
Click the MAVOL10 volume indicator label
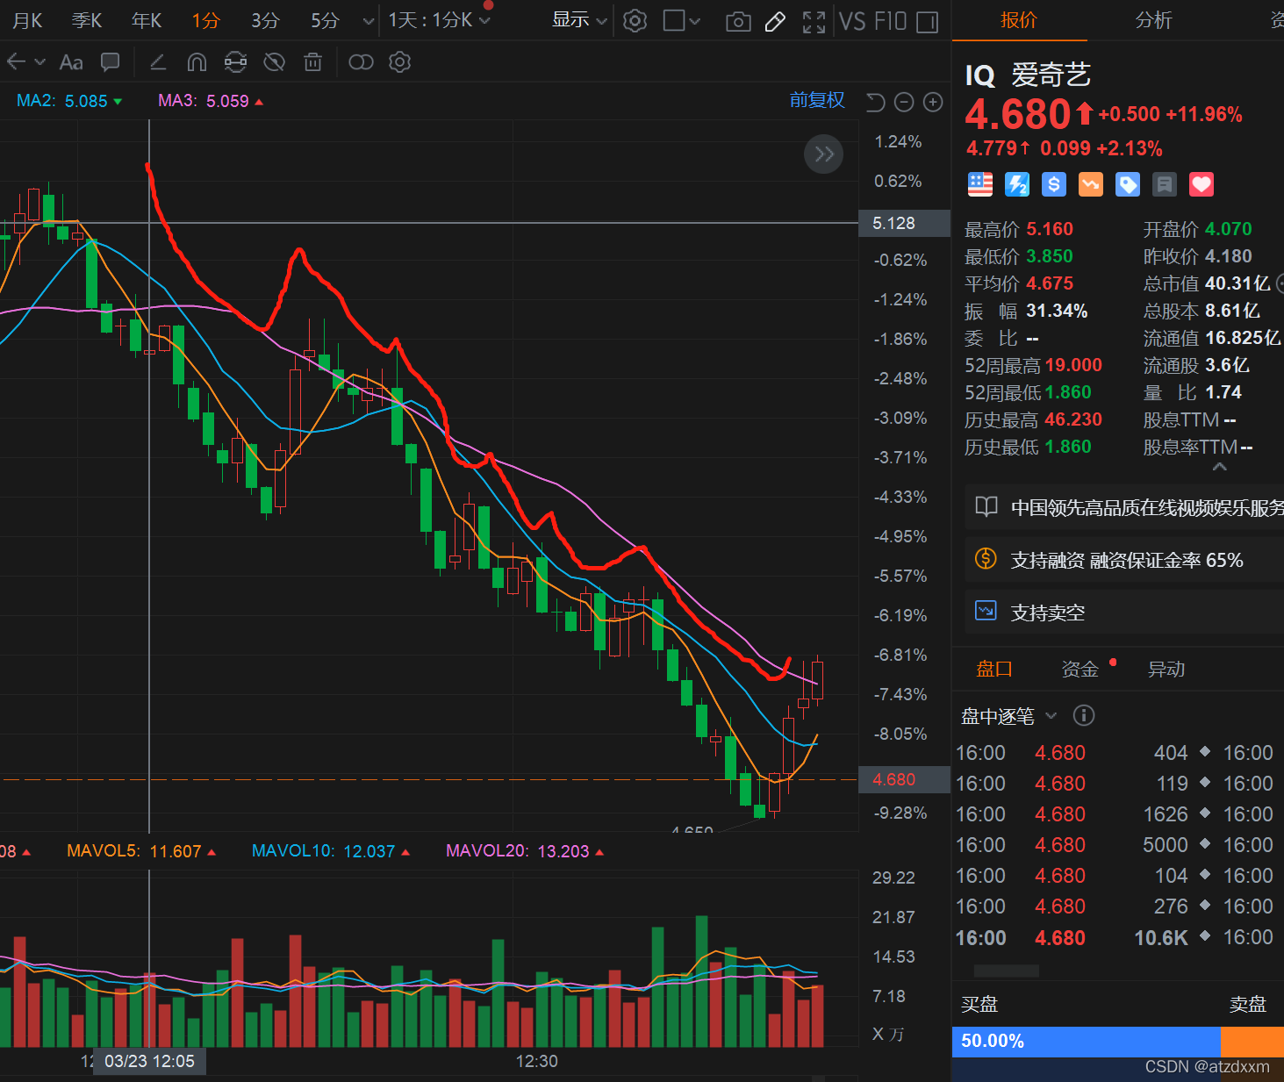pos(331,851)
